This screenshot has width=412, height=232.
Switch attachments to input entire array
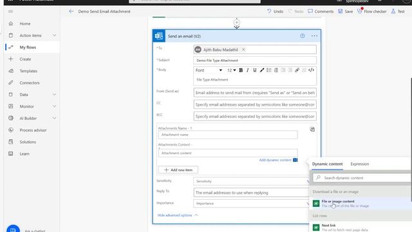(312, 129)
